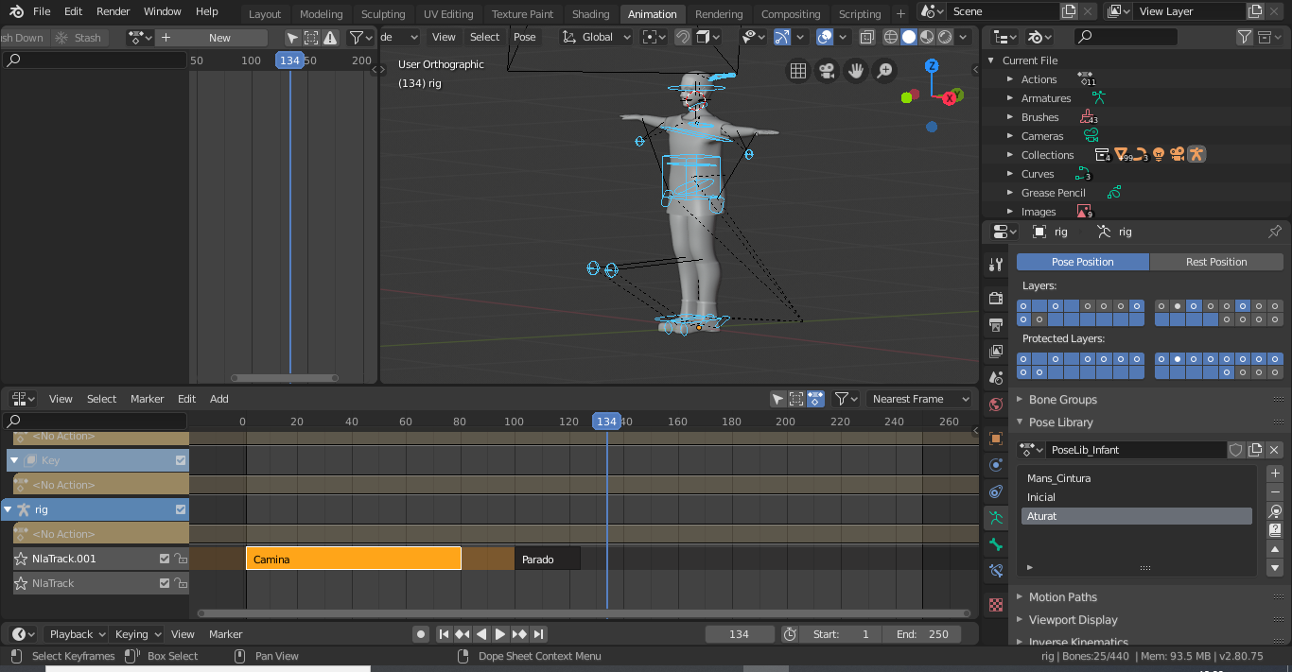Click the minus icon to remove pose

click(1275, 491)
